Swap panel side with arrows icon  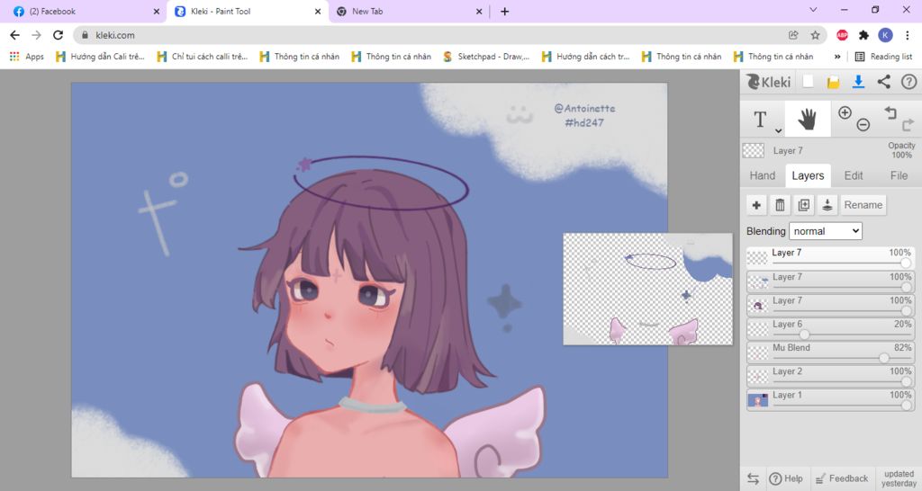point(753,478)
